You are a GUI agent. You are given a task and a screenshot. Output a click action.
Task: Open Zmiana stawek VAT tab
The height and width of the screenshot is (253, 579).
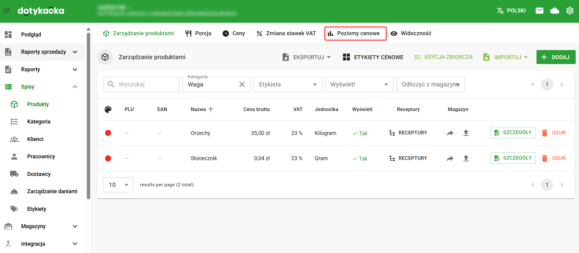coord(286,33)
